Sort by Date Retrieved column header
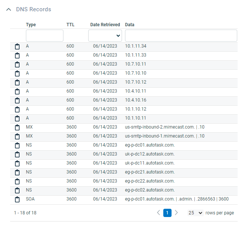Image resolution: width=247 pixels, height=229 pixels. (x=105, y=25)
